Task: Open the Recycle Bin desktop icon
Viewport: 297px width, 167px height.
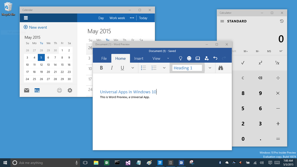Action: point(8,9)
